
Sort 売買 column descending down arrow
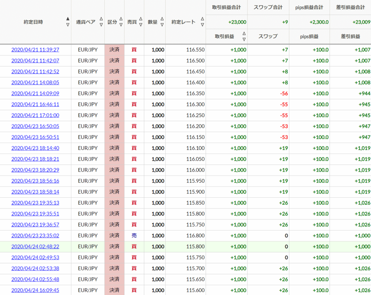[141, 25]
